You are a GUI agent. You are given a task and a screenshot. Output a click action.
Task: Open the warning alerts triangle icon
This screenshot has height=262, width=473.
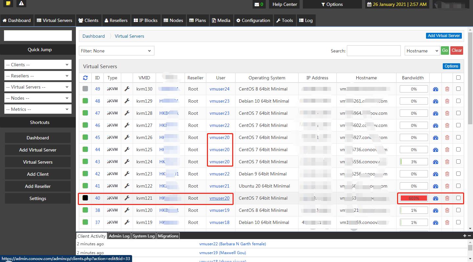pyautogui.click(x=21, y=4)
